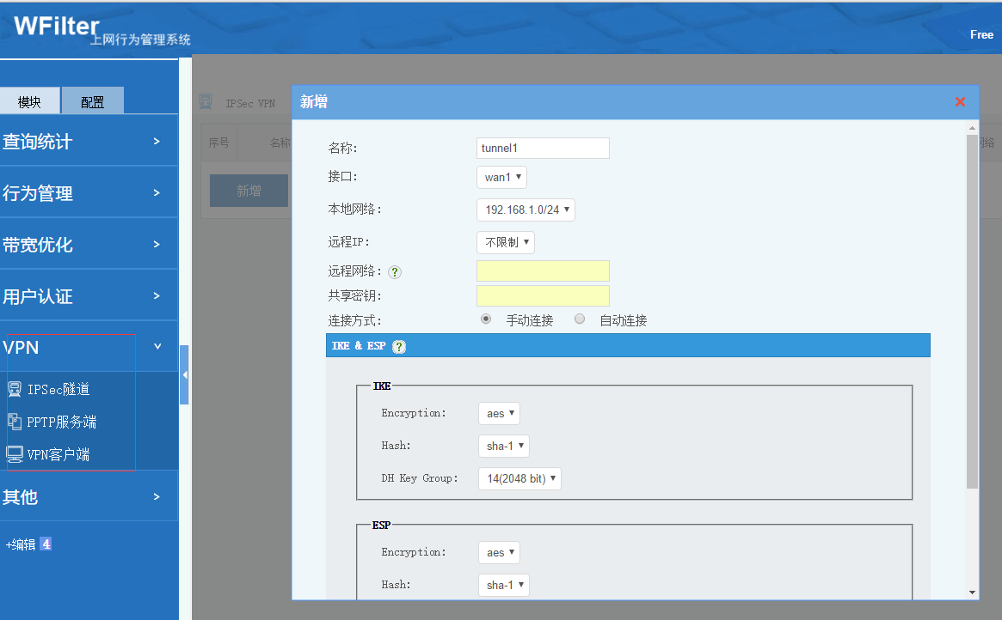This screenshot has width=1002, height=620.
Task: Open the 本地网络 192.168.1.0/24 dropdown
Action: pyautogui.click(x=526, y=210)
